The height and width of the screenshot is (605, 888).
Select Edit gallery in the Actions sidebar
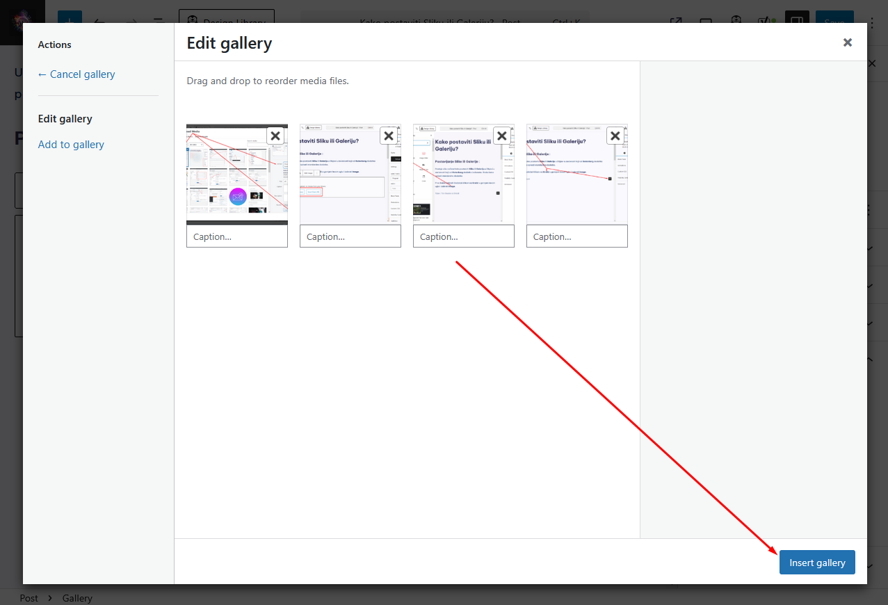click(65, 119)
